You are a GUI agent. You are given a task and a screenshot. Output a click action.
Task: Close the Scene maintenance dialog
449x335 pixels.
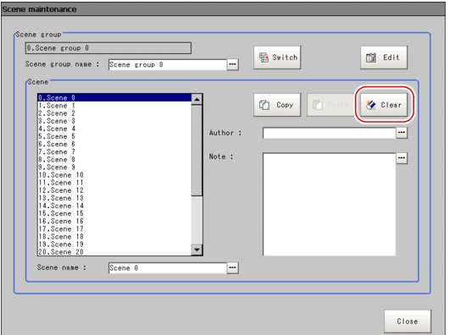click(407, 321)
